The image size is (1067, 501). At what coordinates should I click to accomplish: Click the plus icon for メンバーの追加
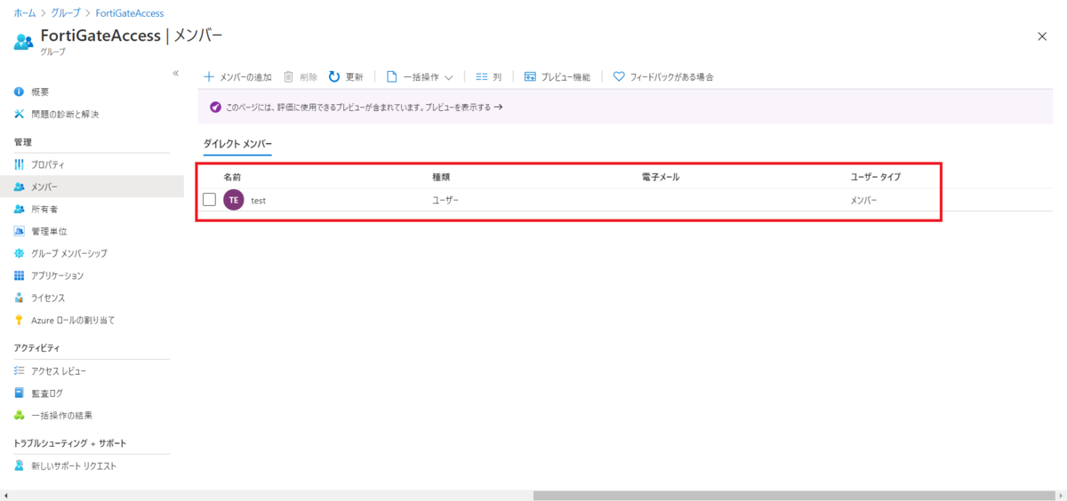pos(209,77)
